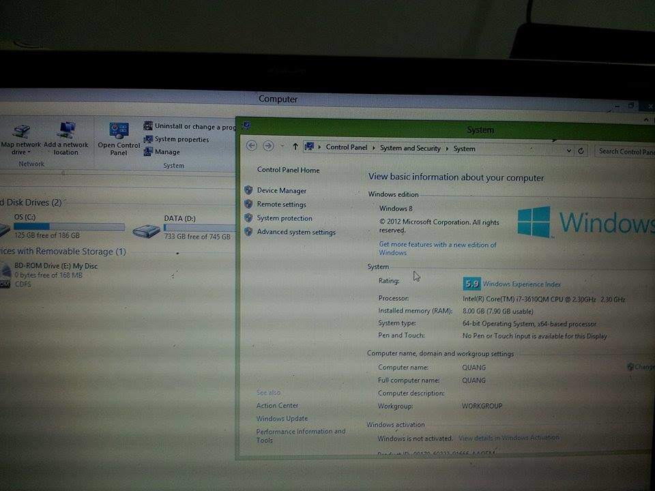Viewport: 655px width, 491px height.
Task: Select the Windows 8 edition text
Action: [396, 209]
